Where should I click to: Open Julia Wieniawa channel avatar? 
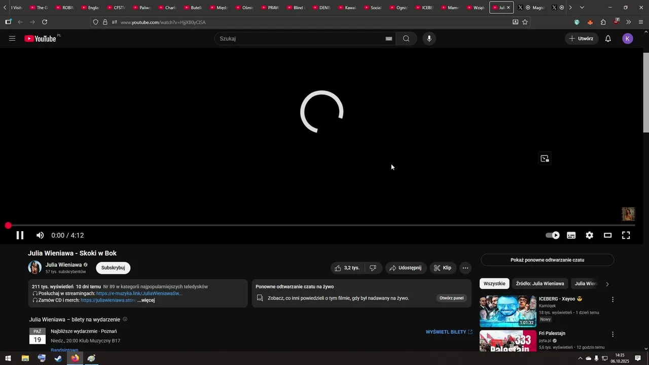(x=35, y=268)
